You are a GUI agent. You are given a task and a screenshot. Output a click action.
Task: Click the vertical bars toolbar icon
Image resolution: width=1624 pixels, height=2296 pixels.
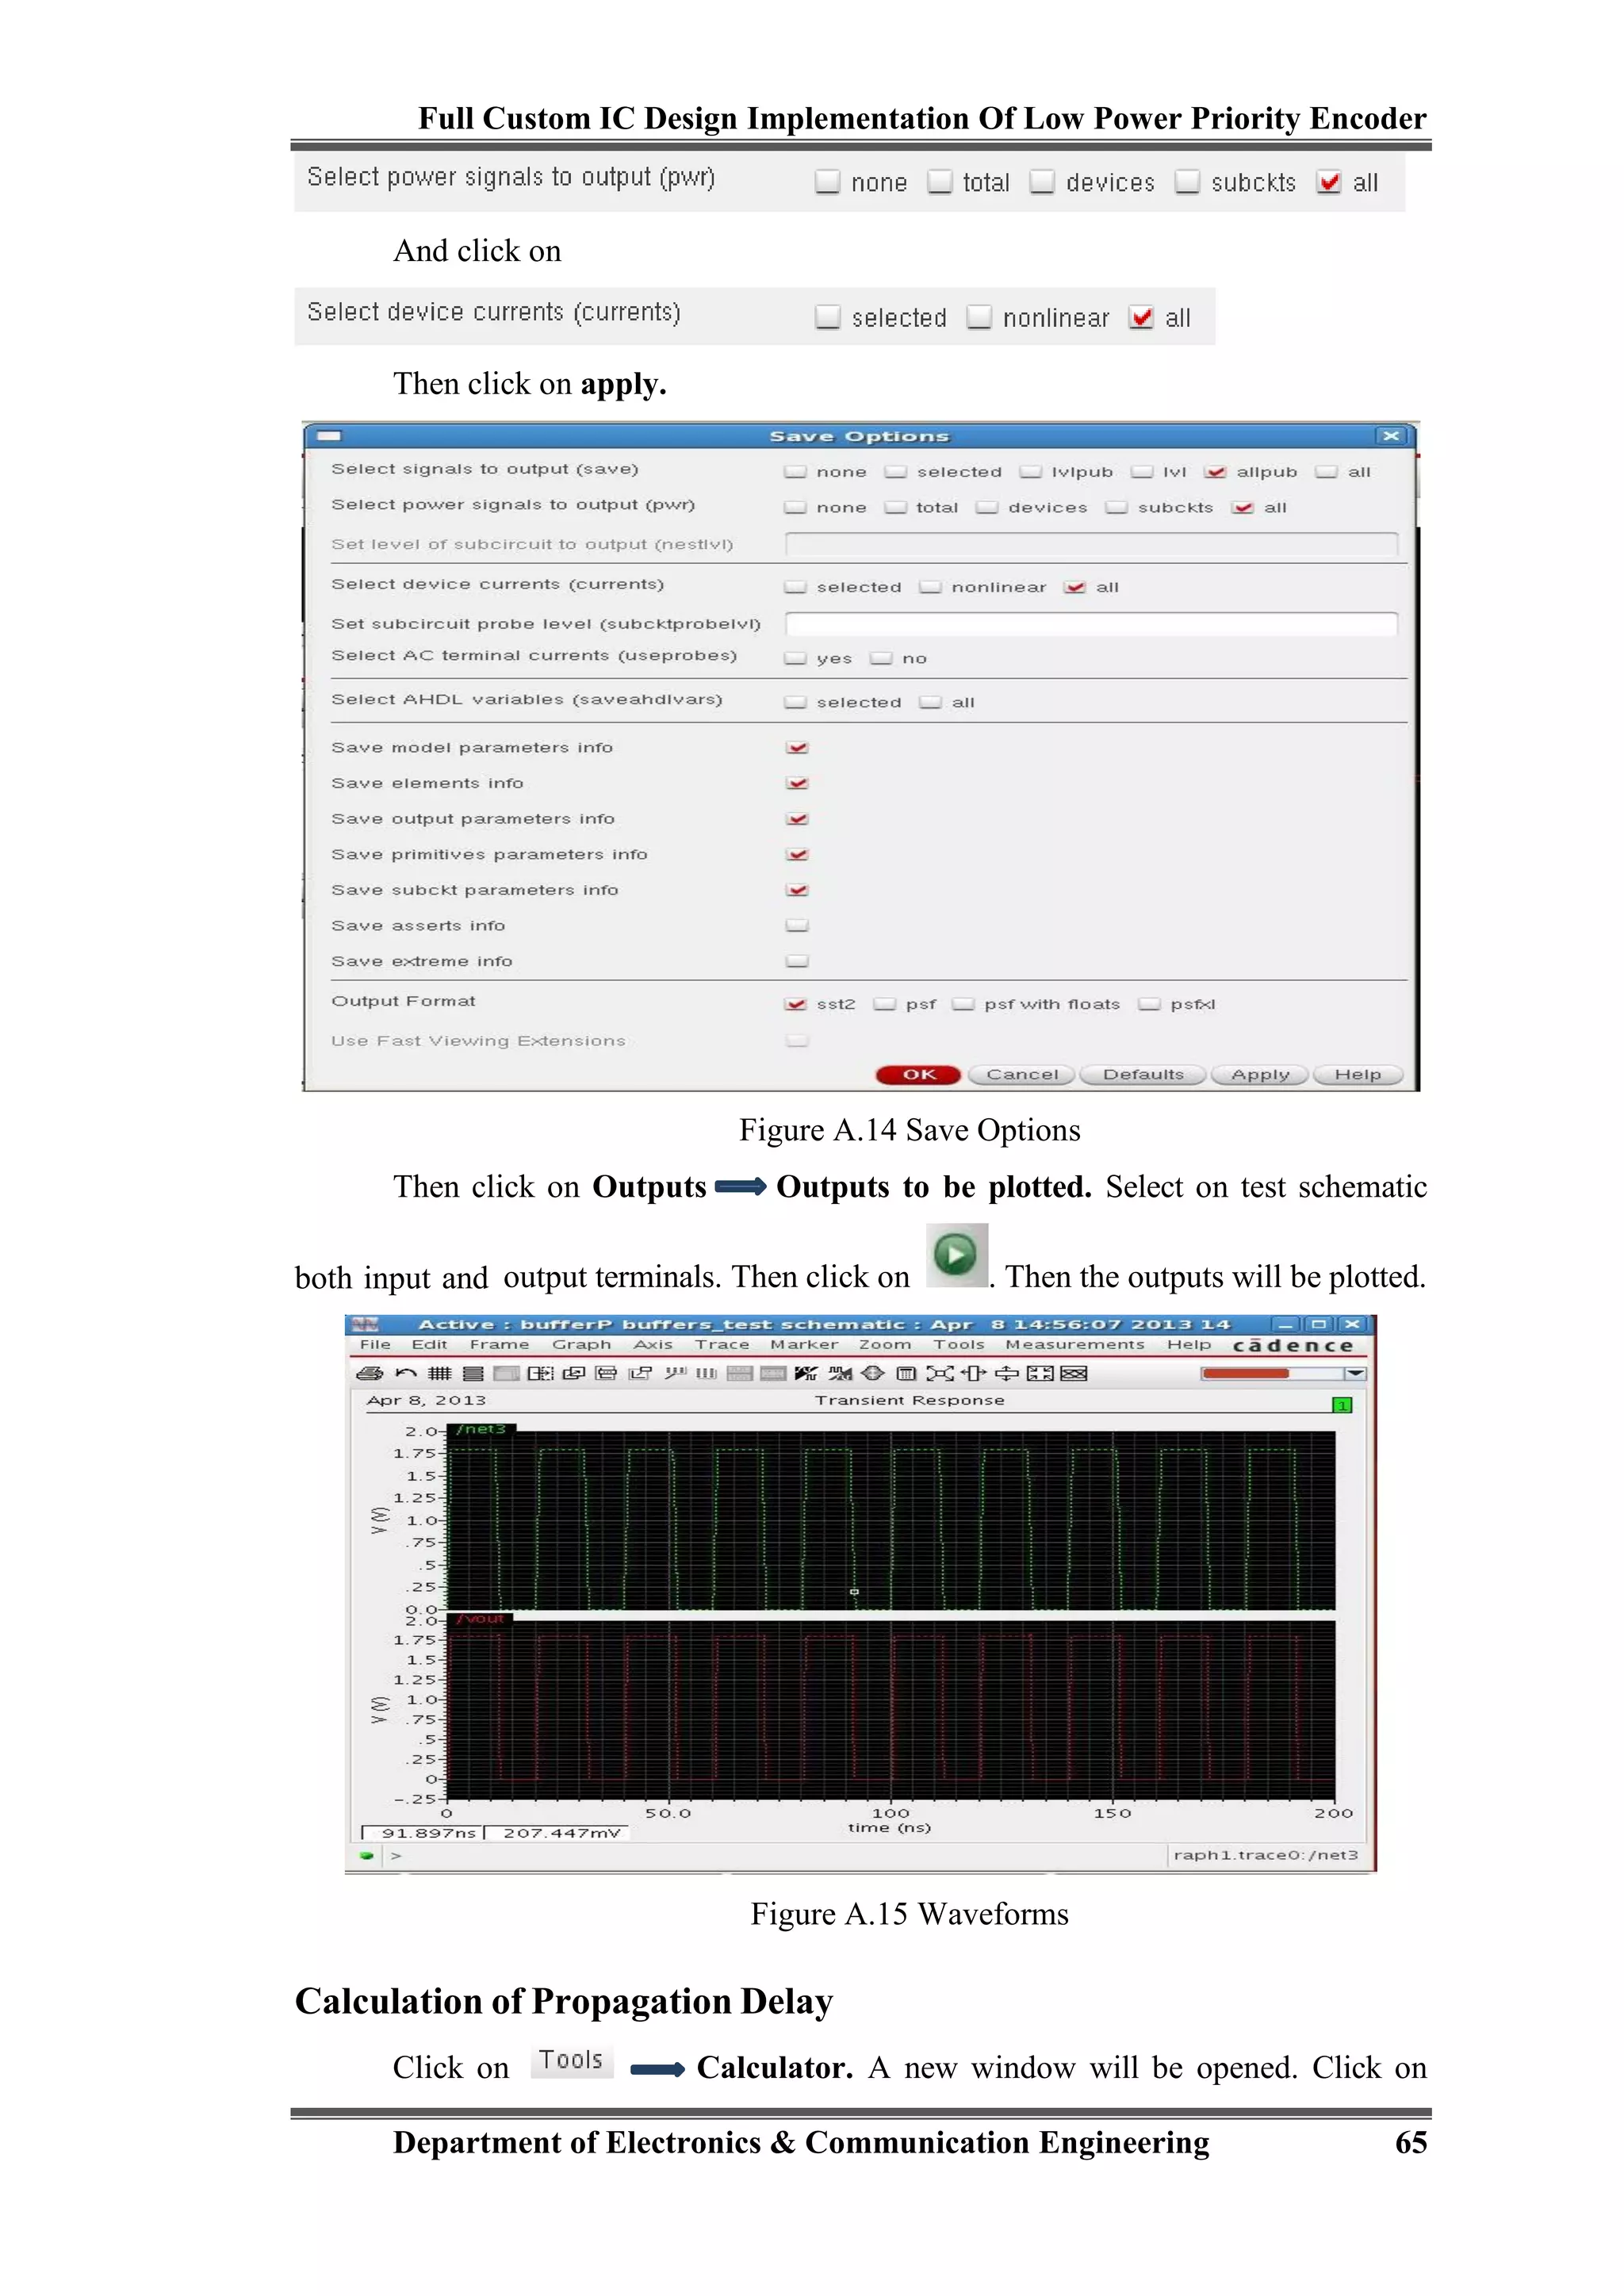tap(707, 1374)
